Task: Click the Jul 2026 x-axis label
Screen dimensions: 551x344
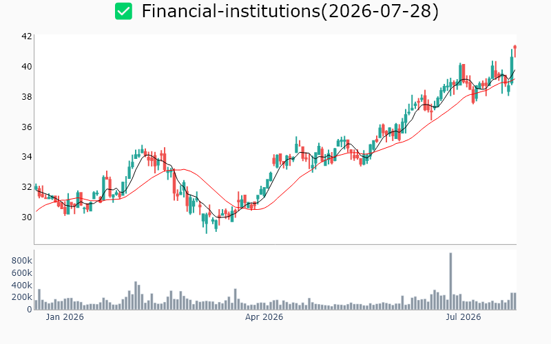Action: click(x=463, y=317)
